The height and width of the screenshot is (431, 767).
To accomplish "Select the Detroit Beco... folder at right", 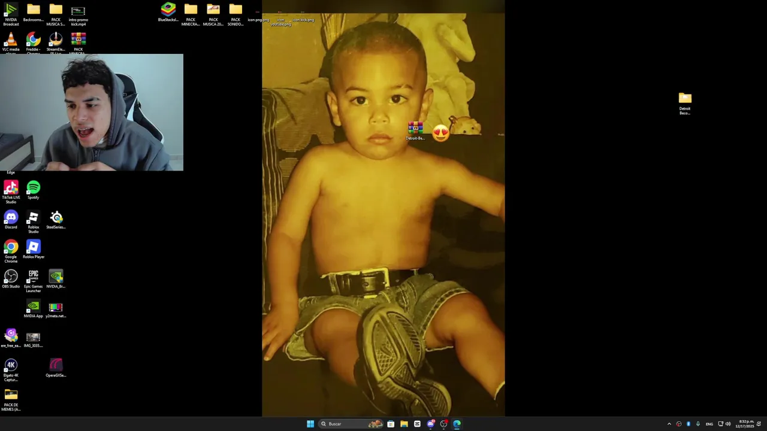I will 685,103.
